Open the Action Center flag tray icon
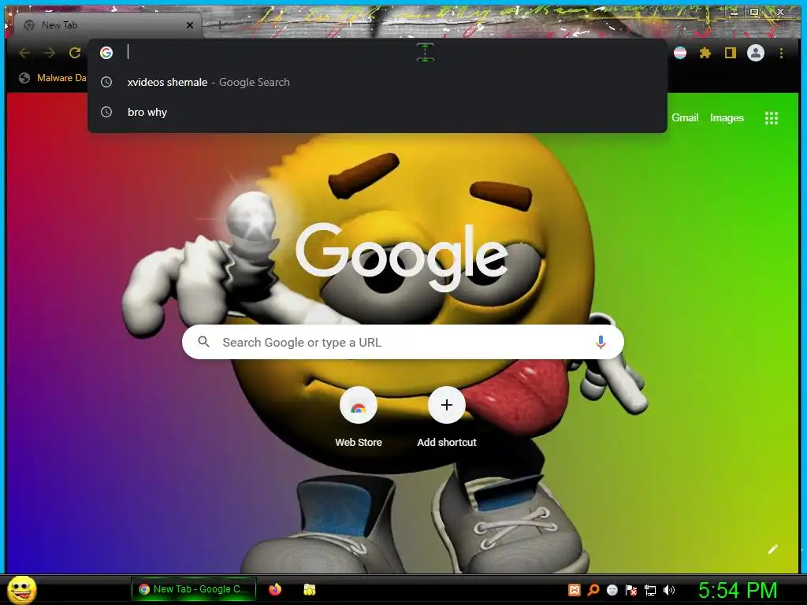 (631, 590)
